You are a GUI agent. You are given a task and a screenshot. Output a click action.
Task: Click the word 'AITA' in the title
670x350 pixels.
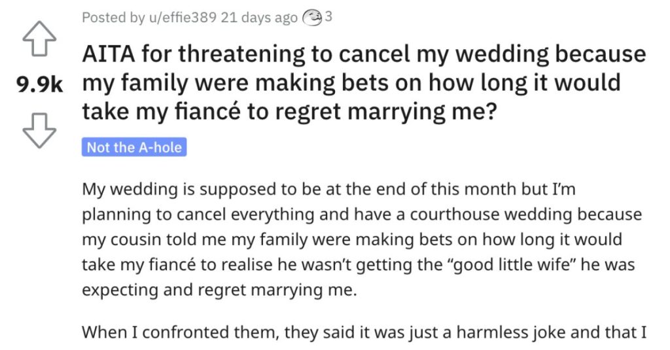click(x=108, y=54)
